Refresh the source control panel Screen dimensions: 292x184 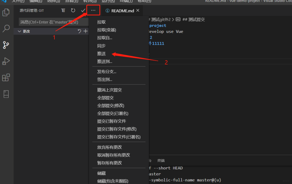(73, 11)
